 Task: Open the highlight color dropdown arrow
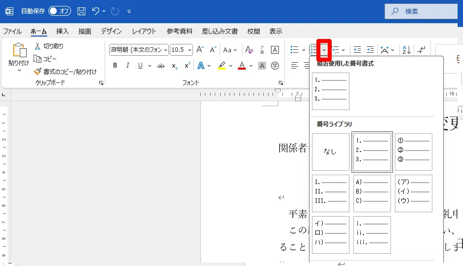click(x=231, y=66)
